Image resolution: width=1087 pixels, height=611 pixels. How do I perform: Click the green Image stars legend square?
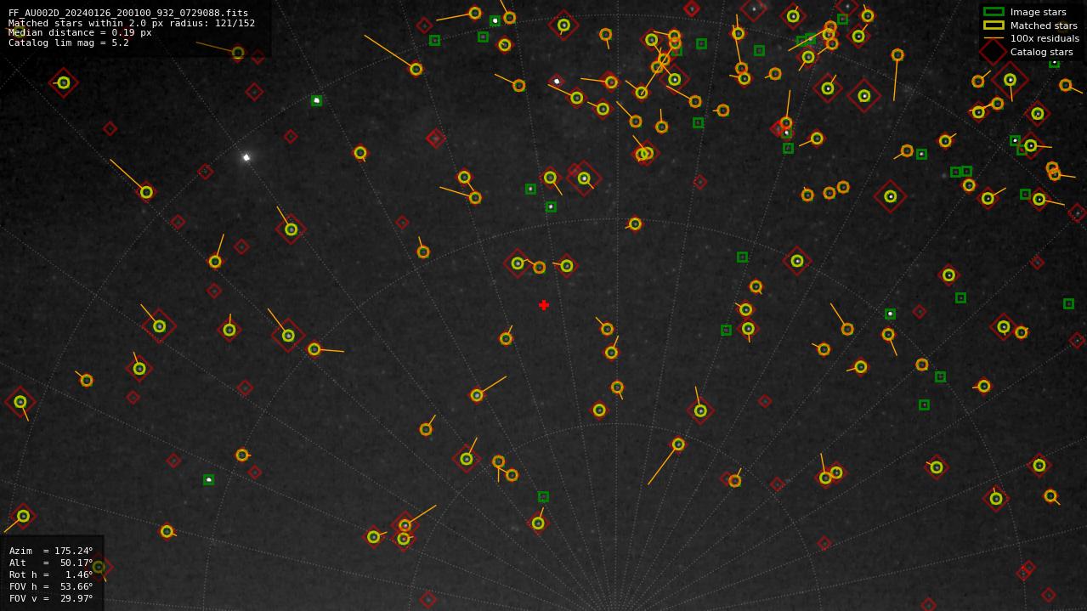point(994,12)
